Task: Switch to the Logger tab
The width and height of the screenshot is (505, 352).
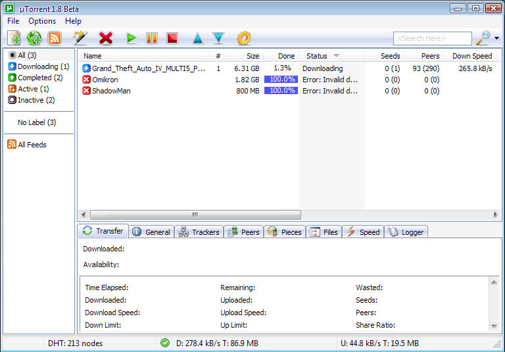Action: [x=406, y=232]
